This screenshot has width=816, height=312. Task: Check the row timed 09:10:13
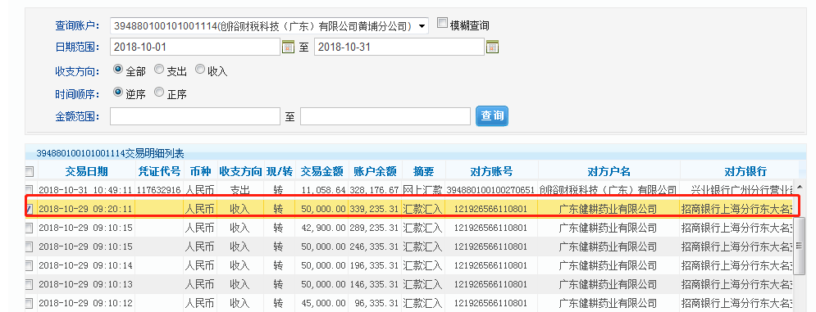point(30,284)
